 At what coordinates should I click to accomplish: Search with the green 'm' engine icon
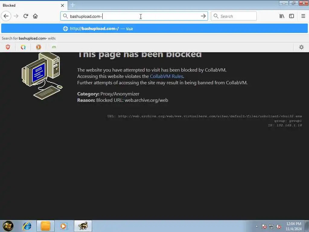pos(54,47)
